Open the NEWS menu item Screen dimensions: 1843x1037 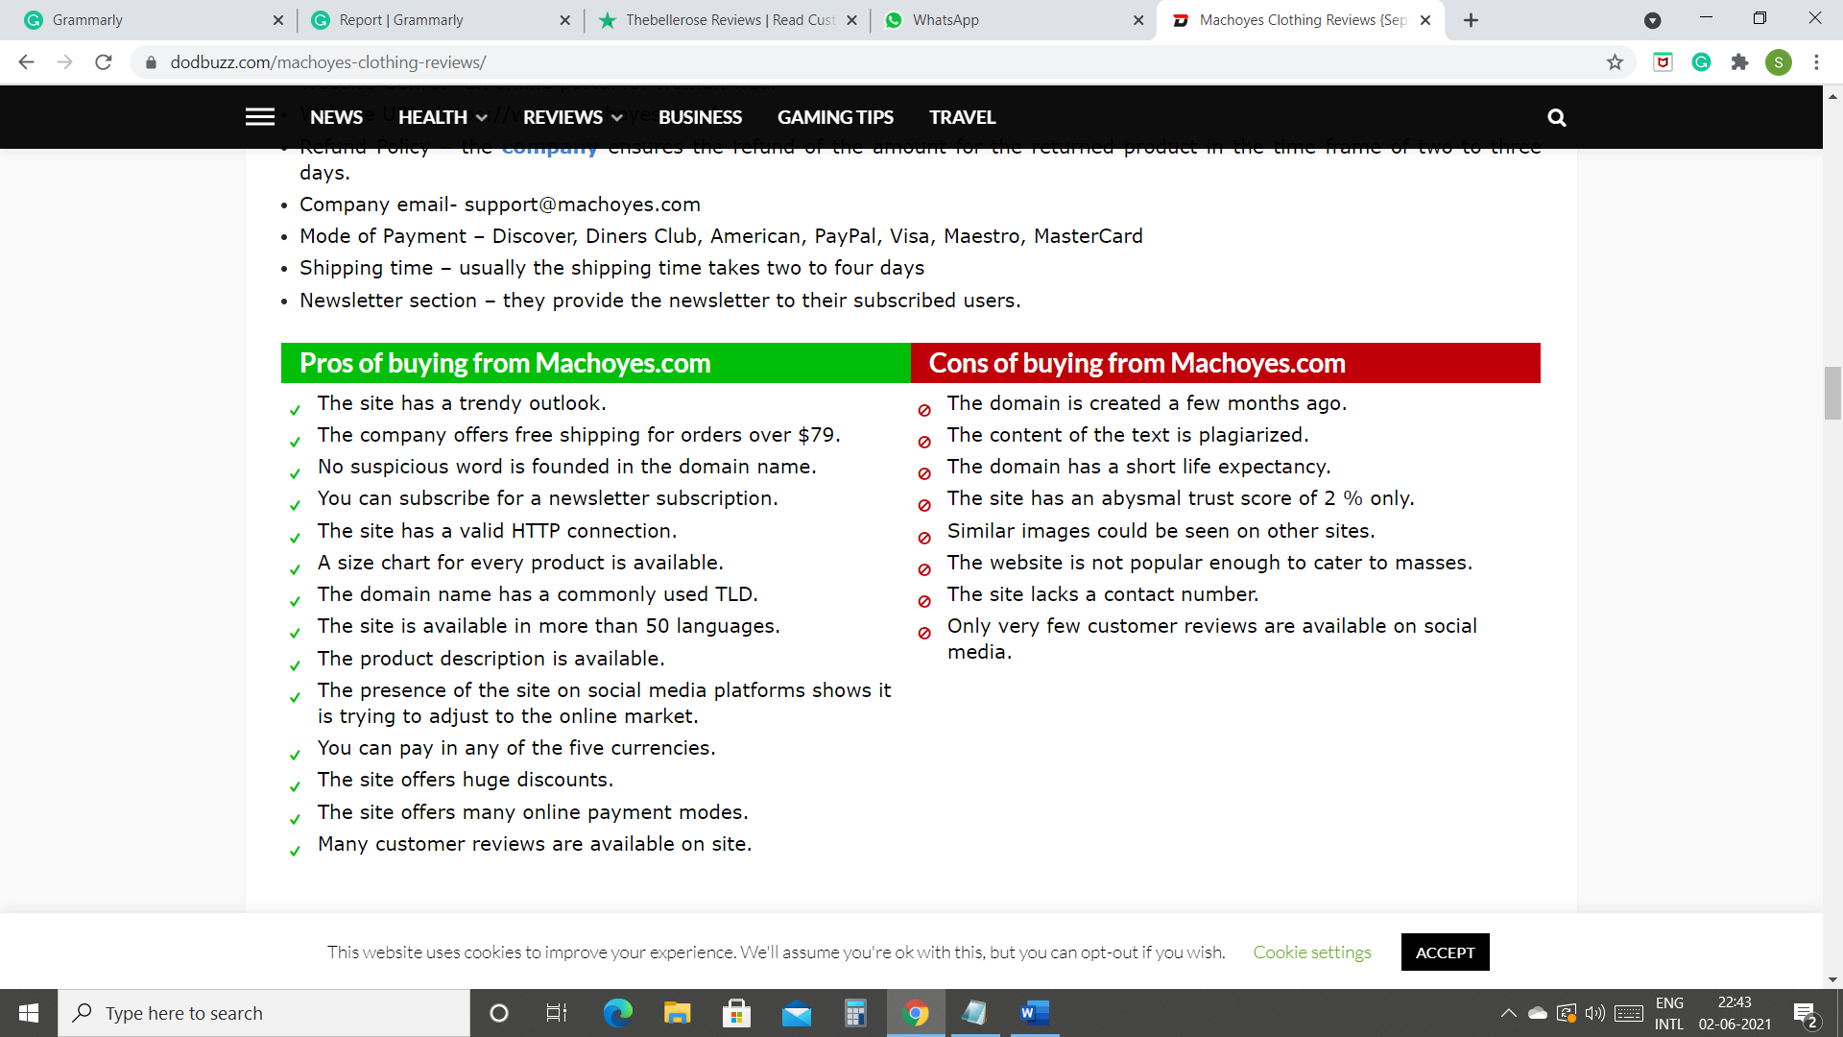(x=336, y=117)
